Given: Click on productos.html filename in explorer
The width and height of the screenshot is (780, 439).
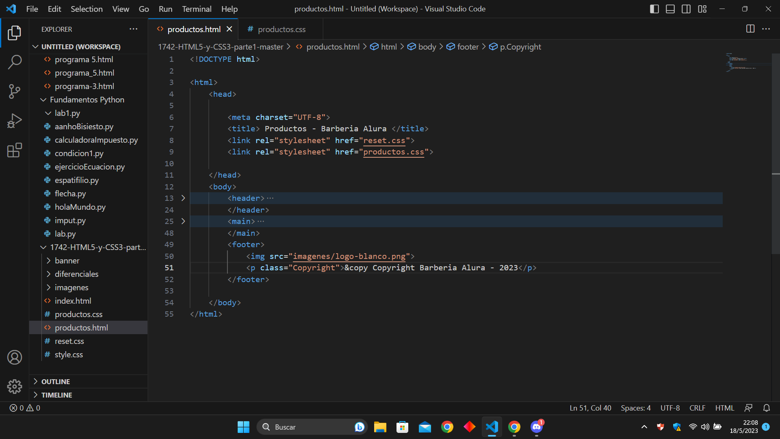Looking at the screenshot, I should (x=81, y=328).
